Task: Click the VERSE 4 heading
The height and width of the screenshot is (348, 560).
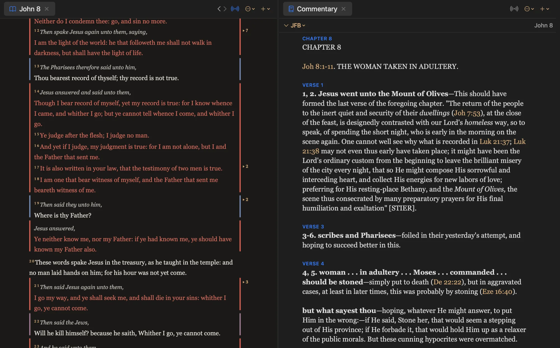Action: point(313,264)
